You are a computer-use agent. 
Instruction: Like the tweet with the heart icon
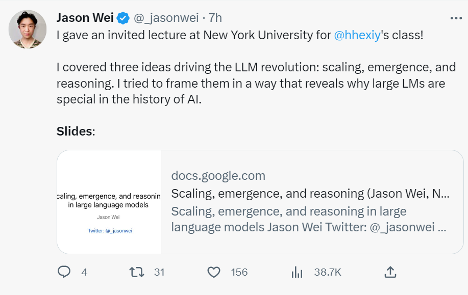(214, 272)
